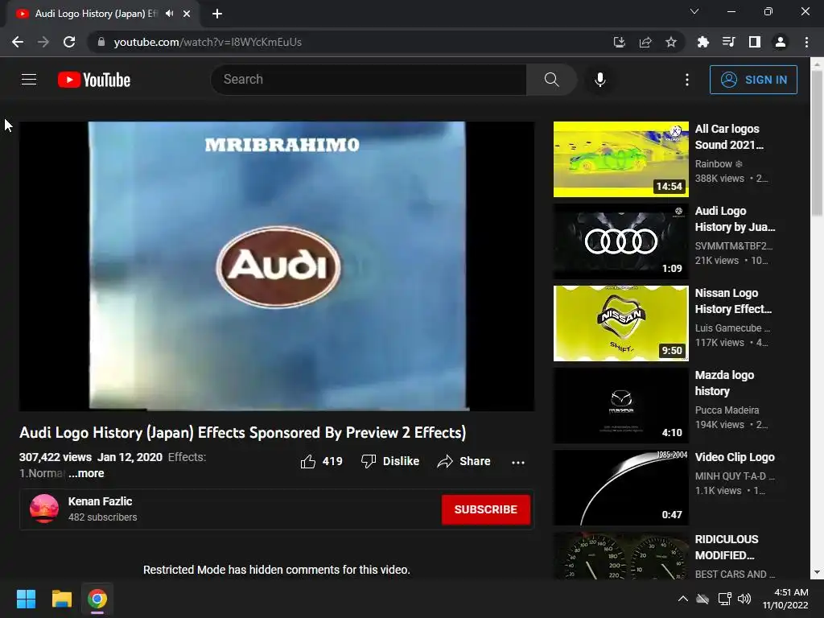Open Chrome three-dot menu
The height and width of the screenshot is (618, 824).
[x=806, y=42]
